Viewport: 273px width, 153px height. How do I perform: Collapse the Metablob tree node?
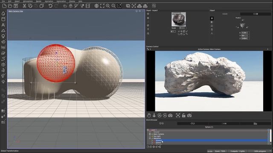pyautogui.click(x=150, y=139)
